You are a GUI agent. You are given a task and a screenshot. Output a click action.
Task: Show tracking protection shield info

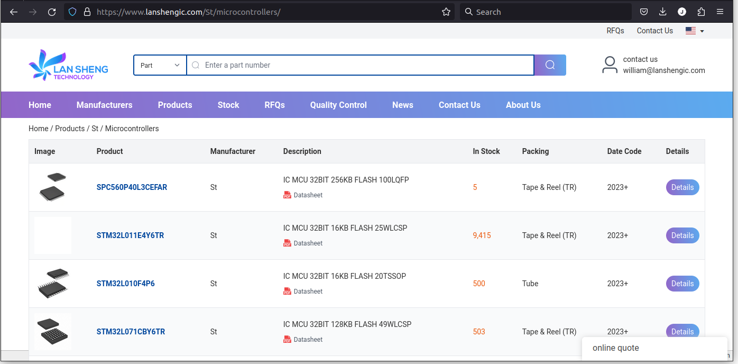pos(73,12)
